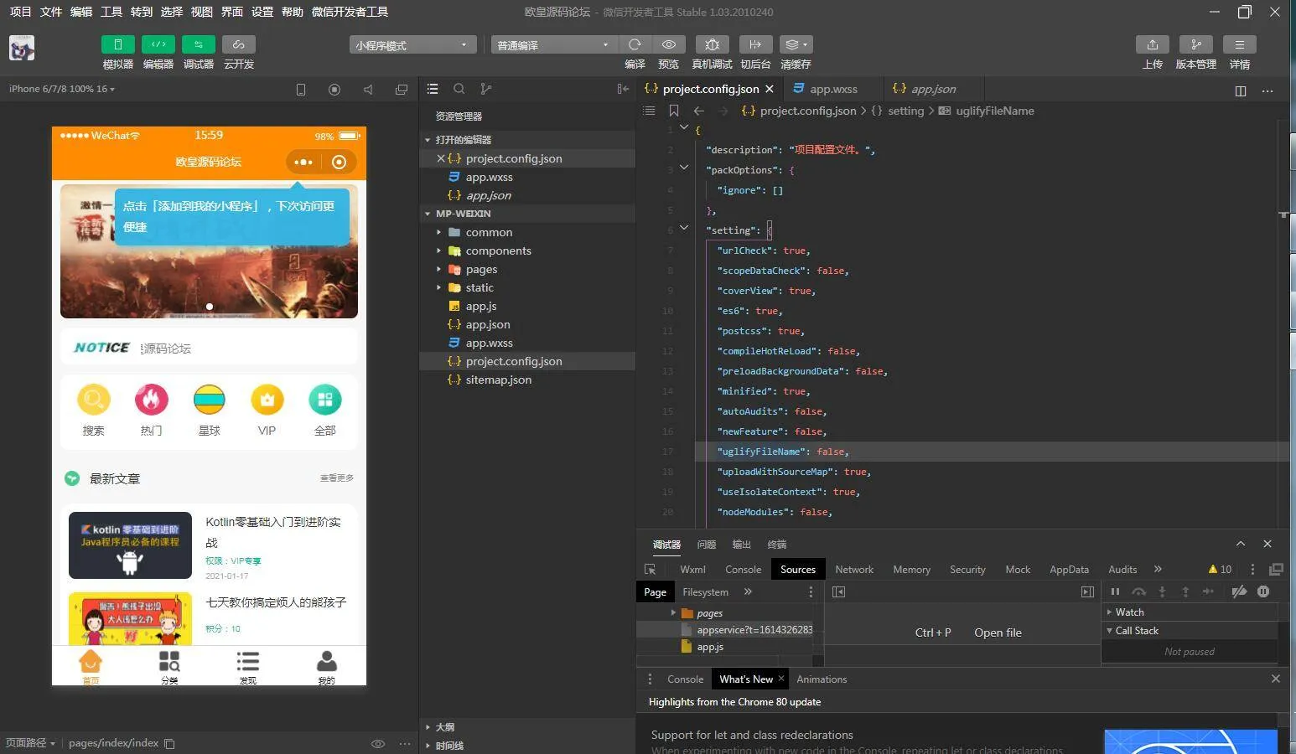Open the mini program mode dropdown
Screen dimensions: 1296x754
(x=412, y=45)
